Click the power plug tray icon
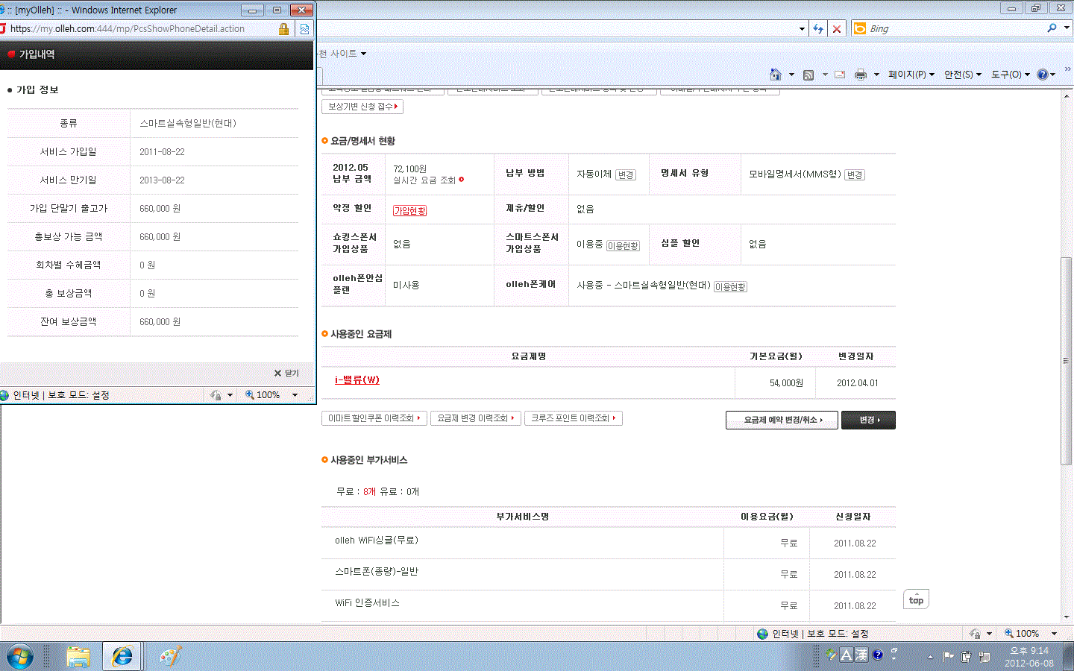Image resolution: width=1074 pixels, height=671 pixels. 967,657
